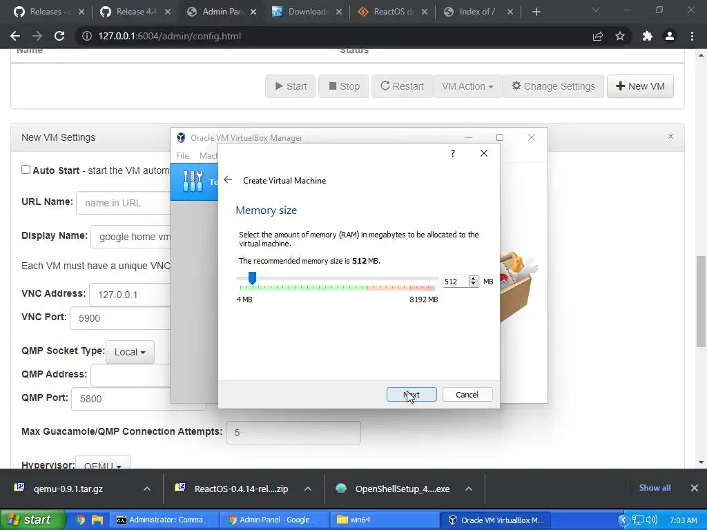Click the browser back arrow
The image size is (707, 530).
click(x=15, y=36)
